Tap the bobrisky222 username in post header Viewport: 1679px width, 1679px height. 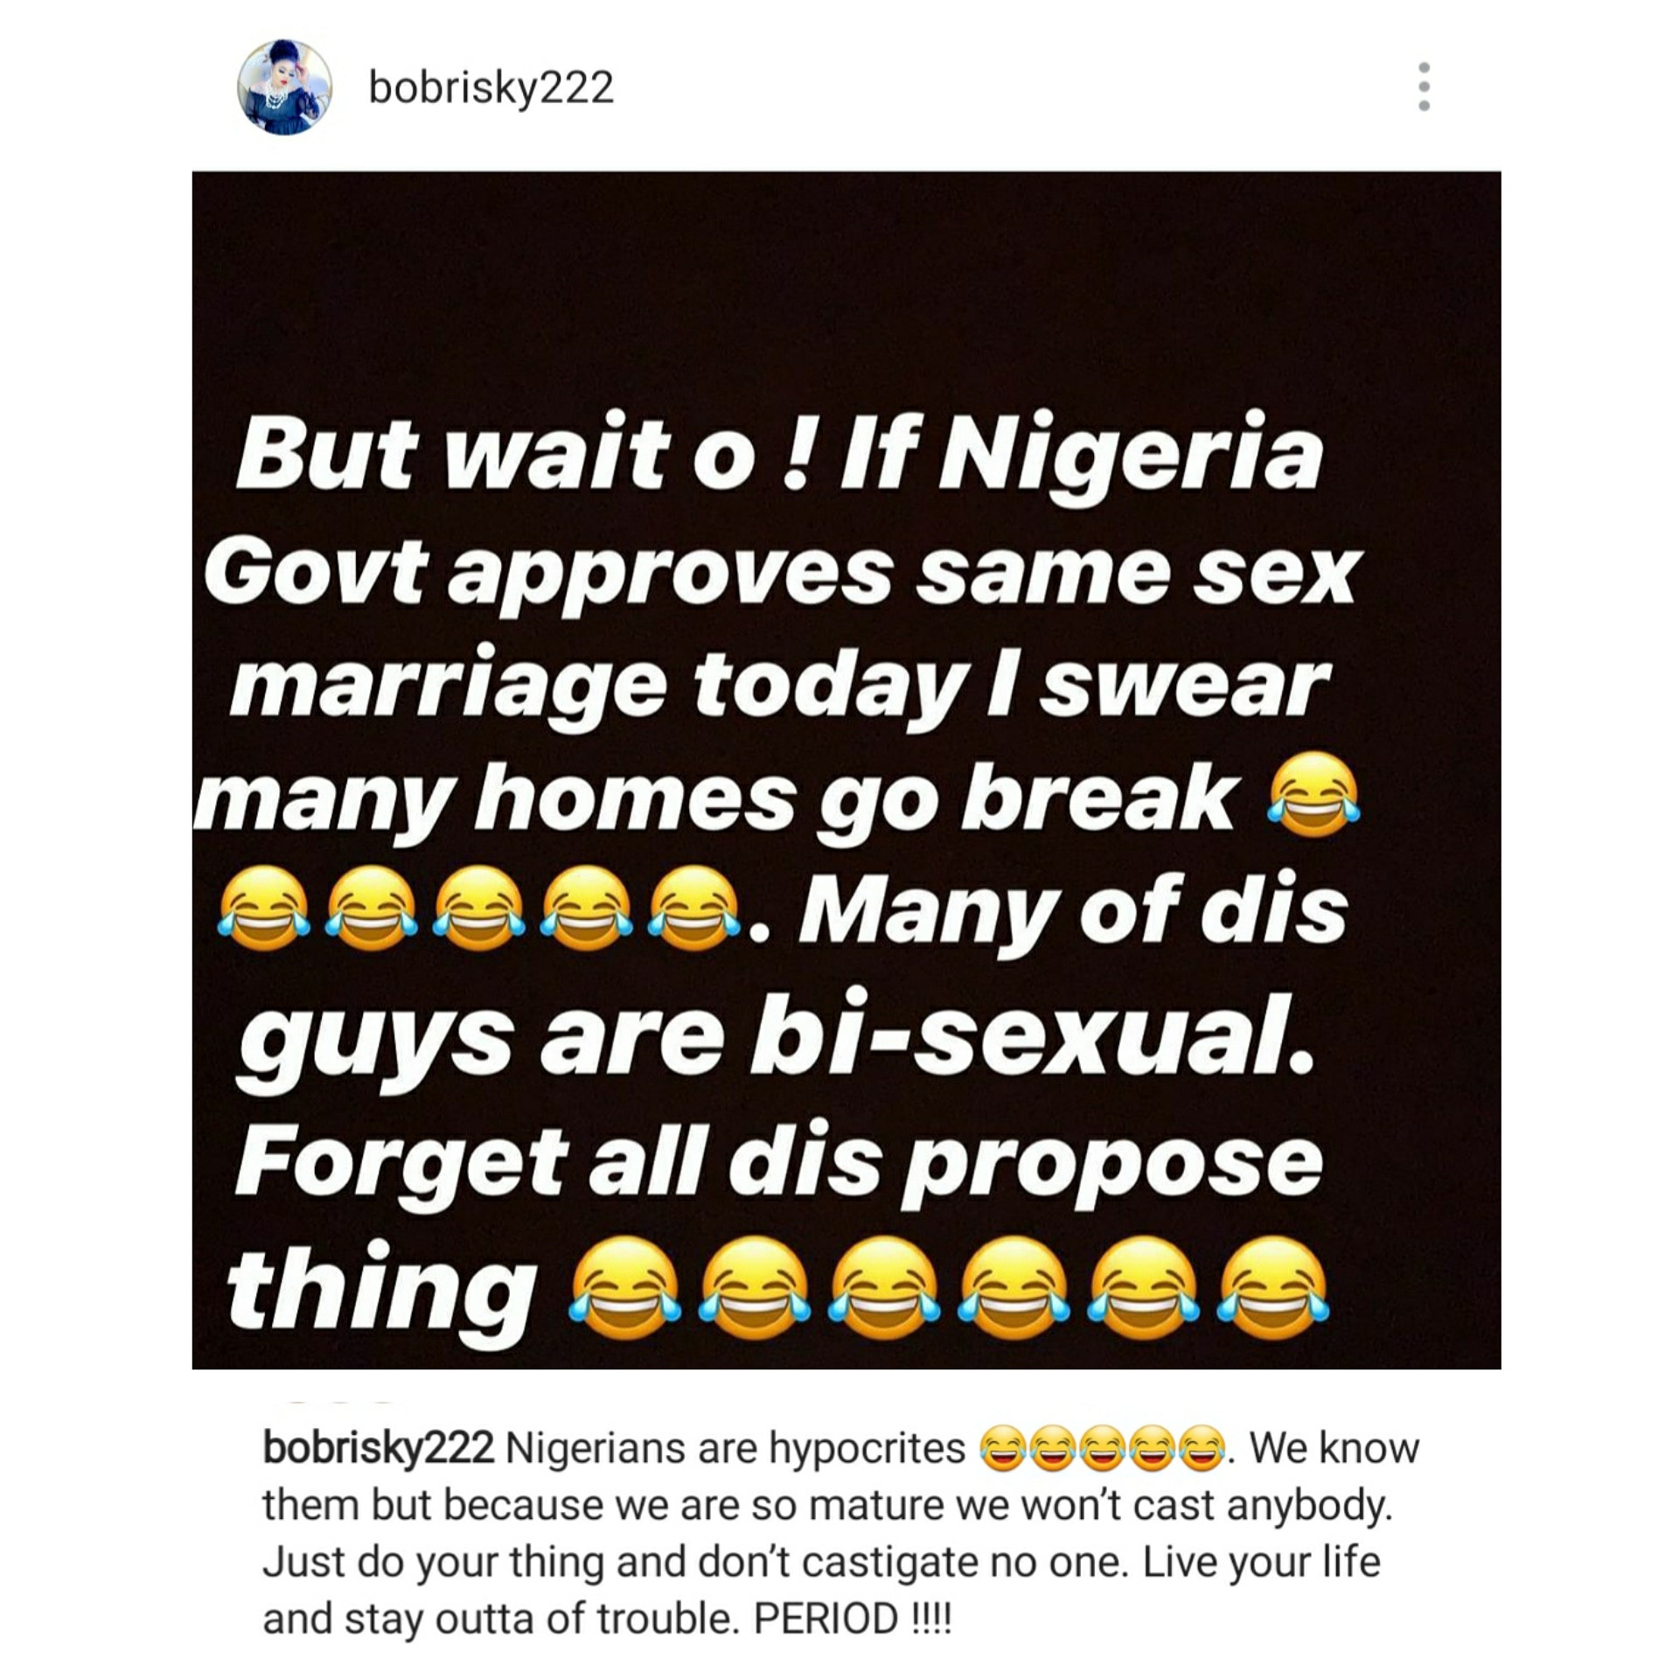pos(491,88)
